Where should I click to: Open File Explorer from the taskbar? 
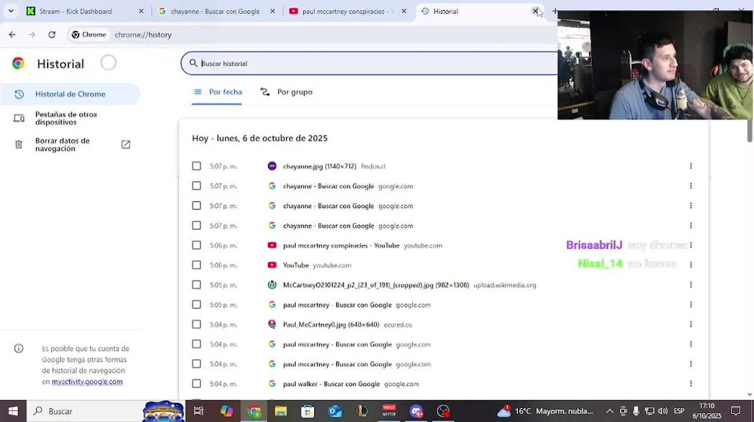281,411
